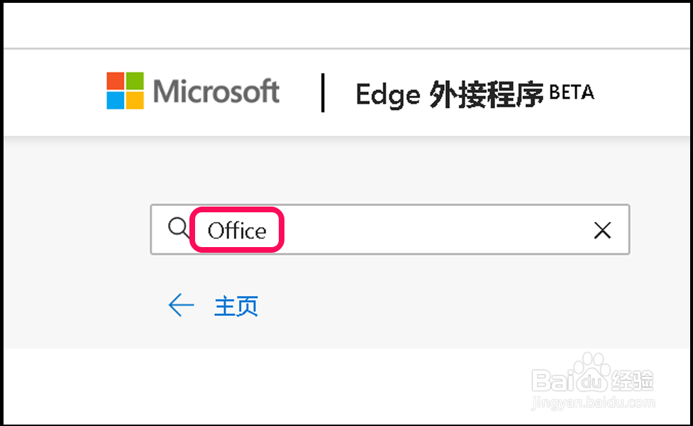Viewport: 693px width, 426px height.
Task: Click the magnifying glass search icon
Action: [179, 228]
